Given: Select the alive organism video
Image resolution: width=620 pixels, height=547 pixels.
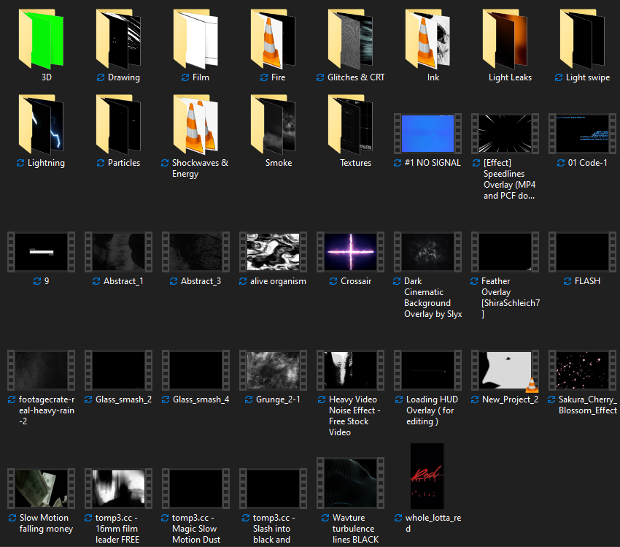Looking at the screenshot, I should (274, 252).
